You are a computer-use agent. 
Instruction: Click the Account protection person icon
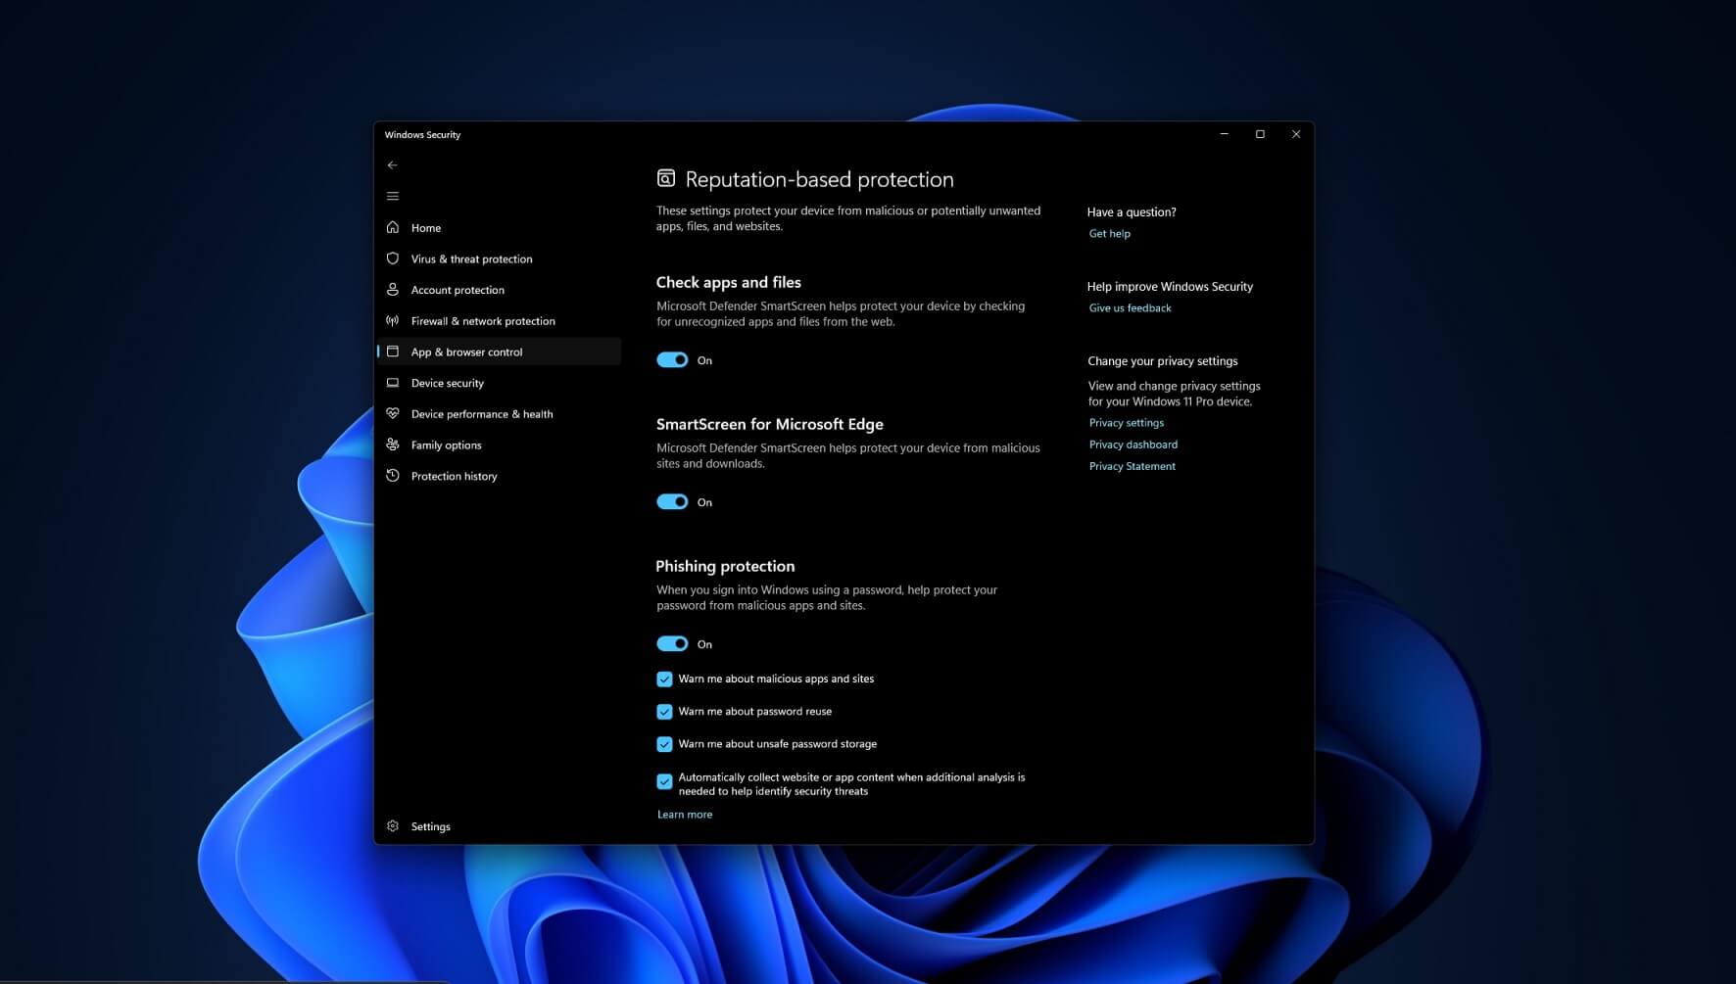393,289
